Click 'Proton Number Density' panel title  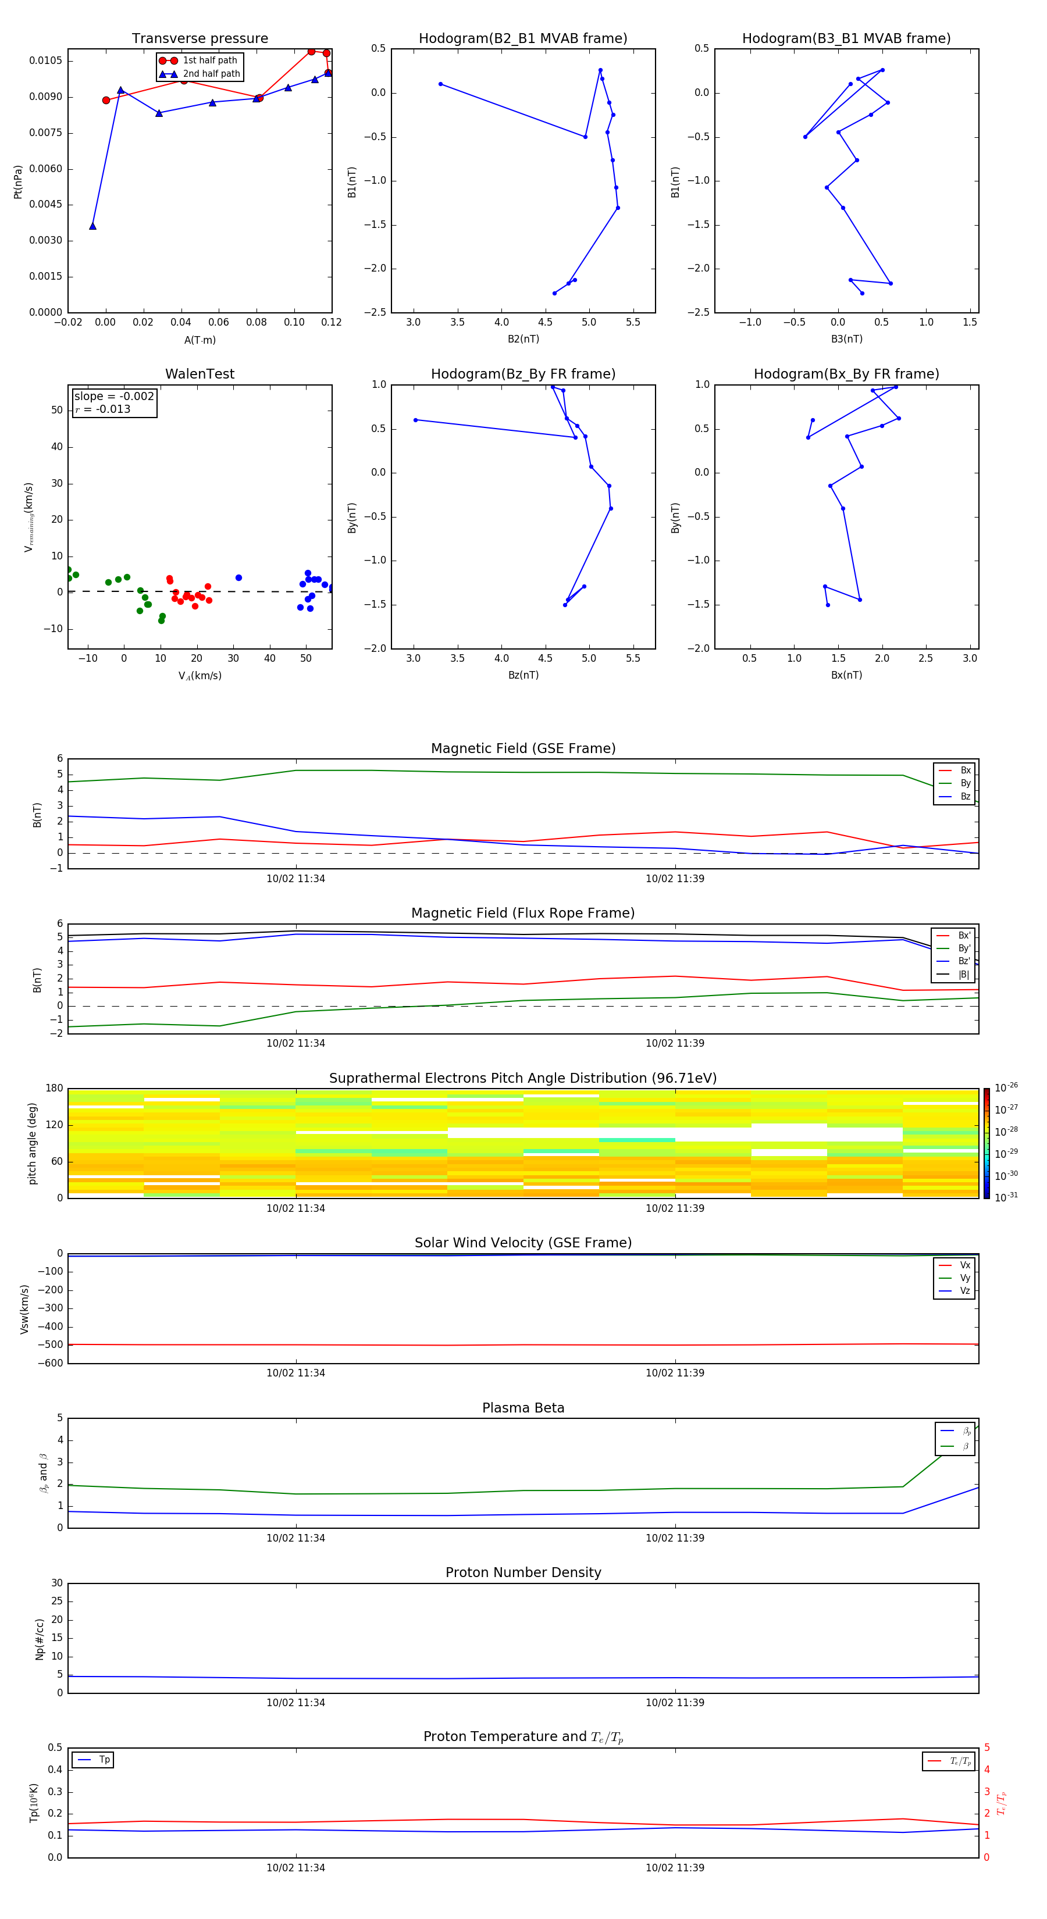click(523, 1574)
